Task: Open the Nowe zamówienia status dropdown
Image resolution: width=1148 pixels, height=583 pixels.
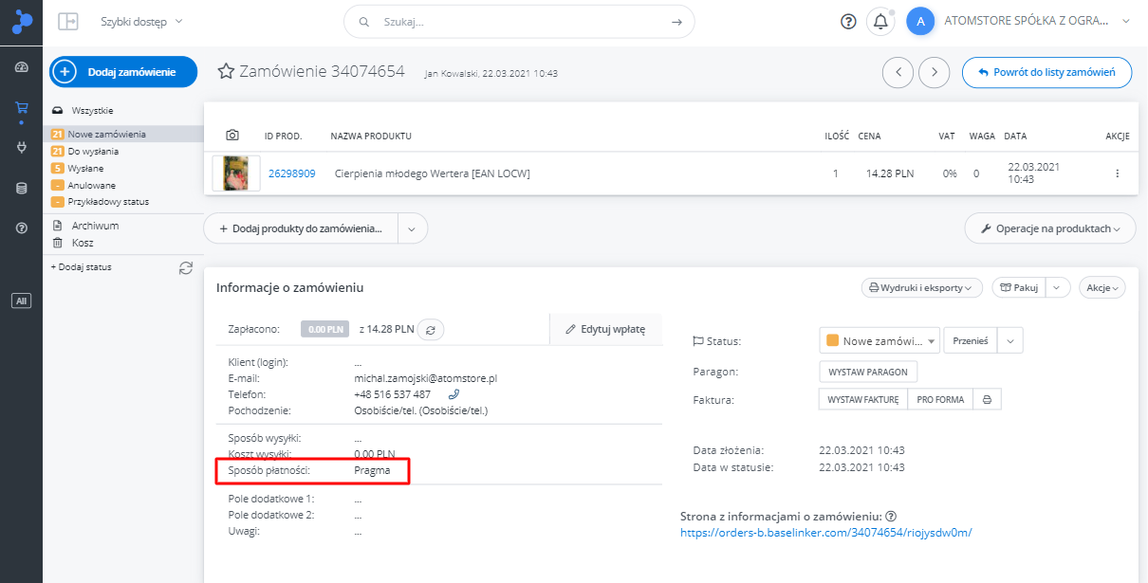Action: 879,341
